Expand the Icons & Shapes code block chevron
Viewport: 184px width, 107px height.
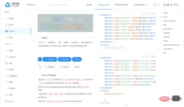pyautogui.click(x=126, y=105)
